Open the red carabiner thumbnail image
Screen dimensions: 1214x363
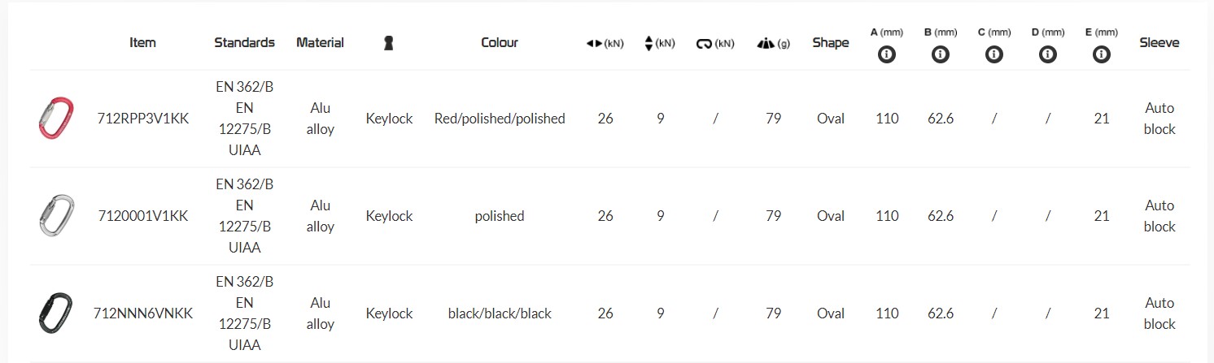55,119
